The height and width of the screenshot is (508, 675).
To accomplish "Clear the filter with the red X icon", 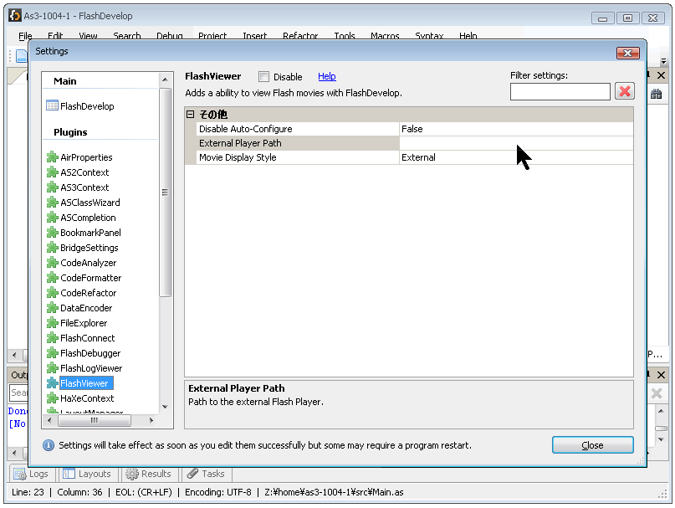I will point(625,91).
